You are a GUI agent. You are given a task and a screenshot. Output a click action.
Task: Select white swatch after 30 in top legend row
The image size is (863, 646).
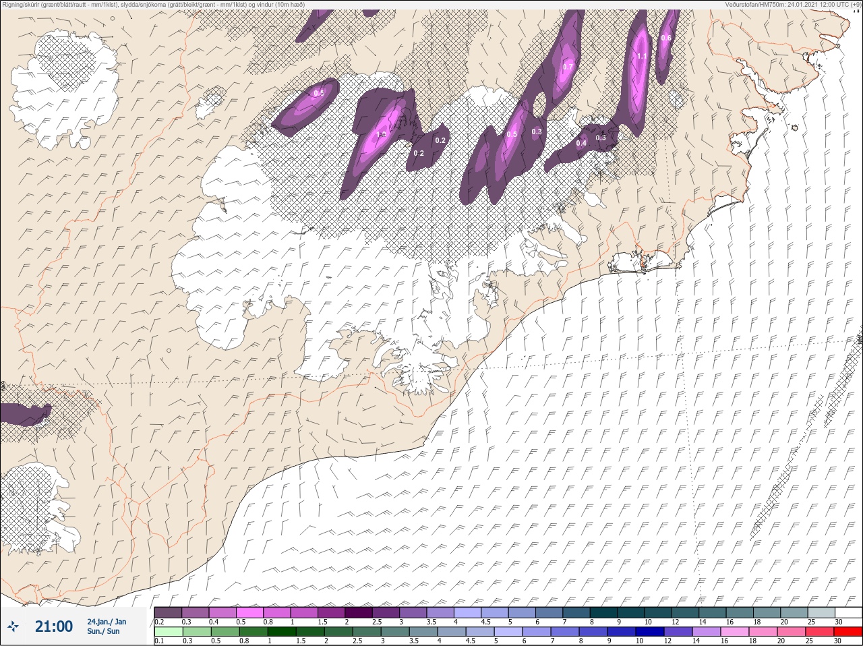click(x=848, y=612)
